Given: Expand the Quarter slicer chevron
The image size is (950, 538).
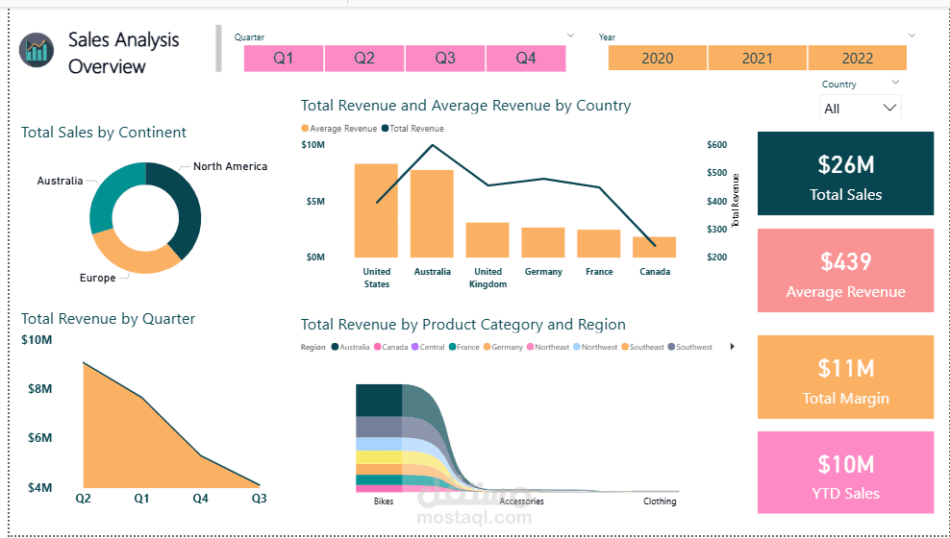Looking at the screenshot, I should pos(571,36).
